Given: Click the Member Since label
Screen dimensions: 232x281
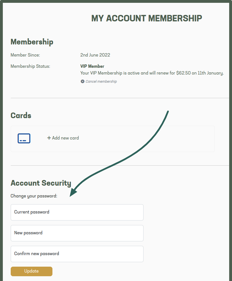Looking at the screenshot, I should (25, 55).
